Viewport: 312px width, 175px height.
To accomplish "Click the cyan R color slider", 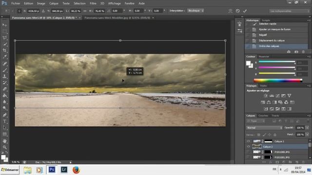I will [x=276, y=62].
